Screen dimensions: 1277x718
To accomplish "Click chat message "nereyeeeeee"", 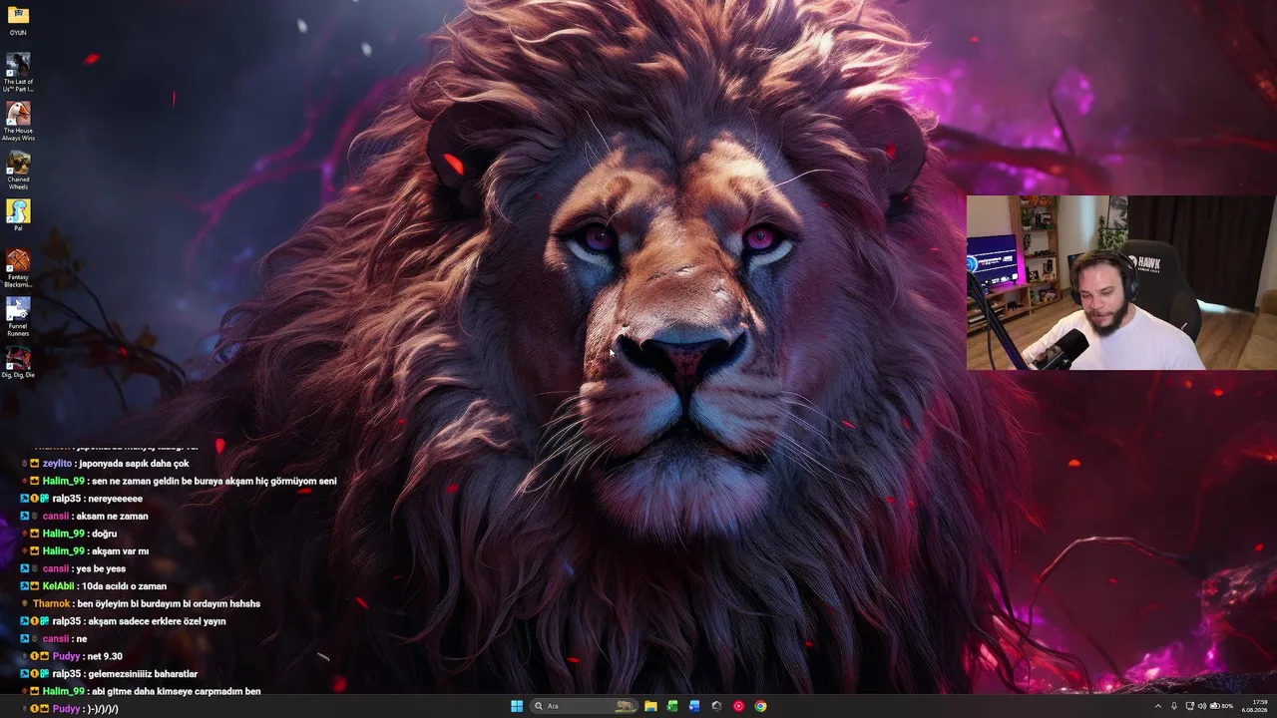I will 115,499.
